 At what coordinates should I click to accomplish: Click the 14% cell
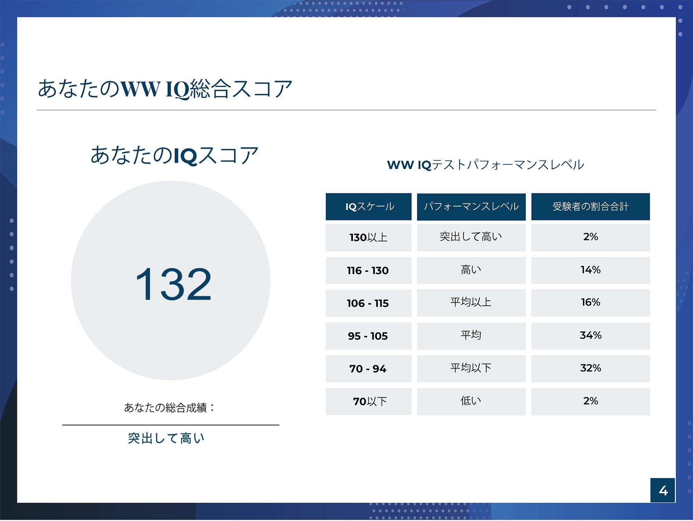pos(590,271)
